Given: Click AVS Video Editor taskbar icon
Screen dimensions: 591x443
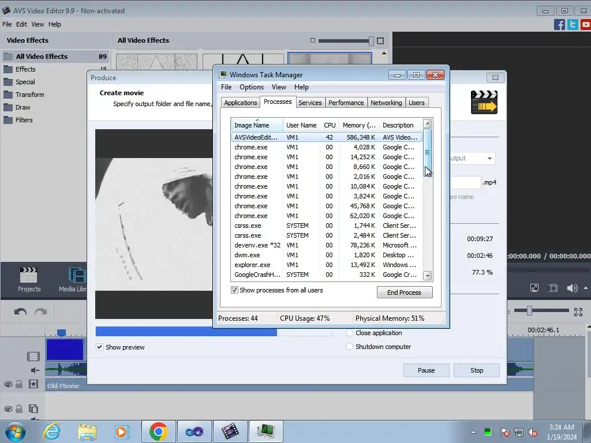Looking at the screenshot, I should coord(230,431).
